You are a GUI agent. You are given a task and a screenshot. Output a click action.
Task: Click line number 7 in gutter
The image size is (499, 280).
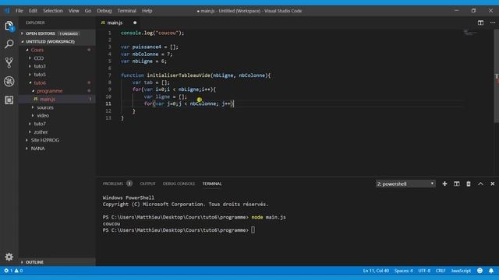[110, 75]
